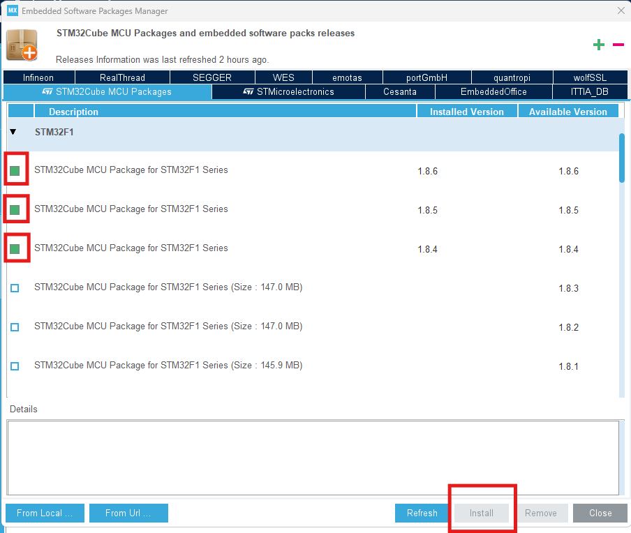Switch to the ITTIA_DB tab
The width and height of the screenshot is (631, 533).
coord(590,91)
